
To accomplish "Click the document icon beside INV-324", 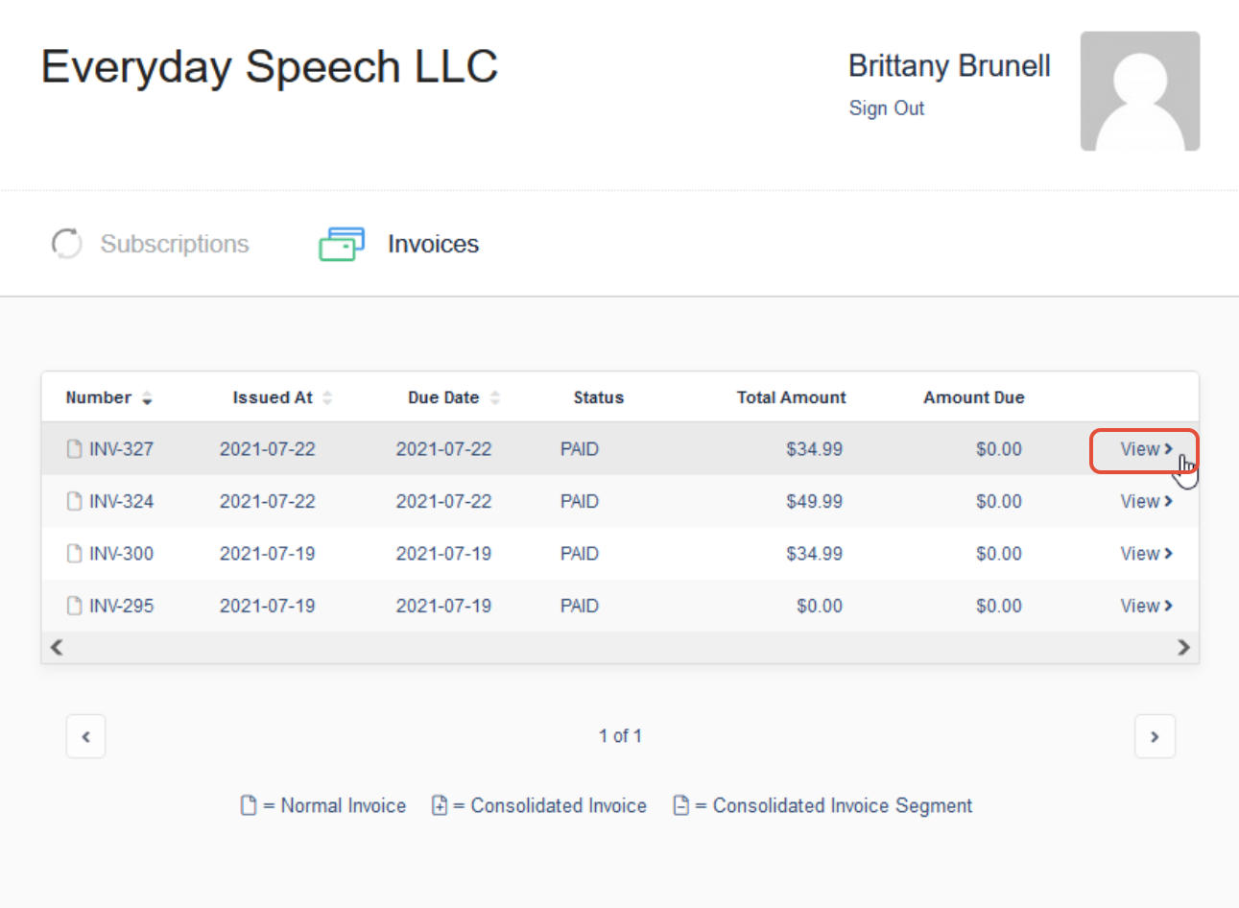I will coord(74,501).
